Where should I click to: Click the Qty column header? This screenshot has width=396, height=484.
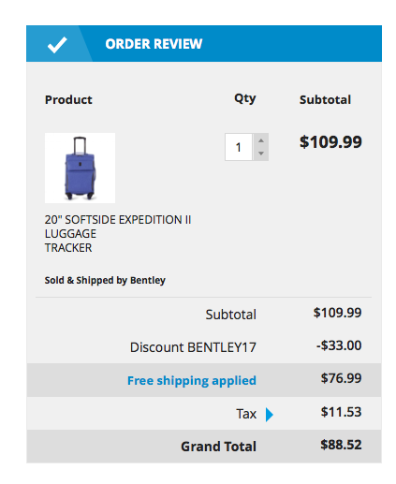click(x=245, y=98)
